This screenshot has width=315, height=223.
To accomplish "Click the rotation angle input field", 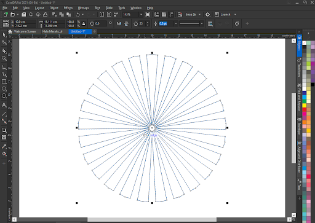I will [100, 23].
